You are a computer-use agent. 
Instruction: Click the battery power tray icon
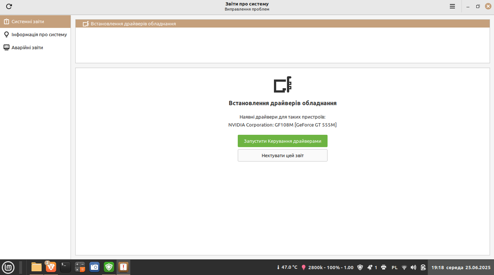click(423, 267)
